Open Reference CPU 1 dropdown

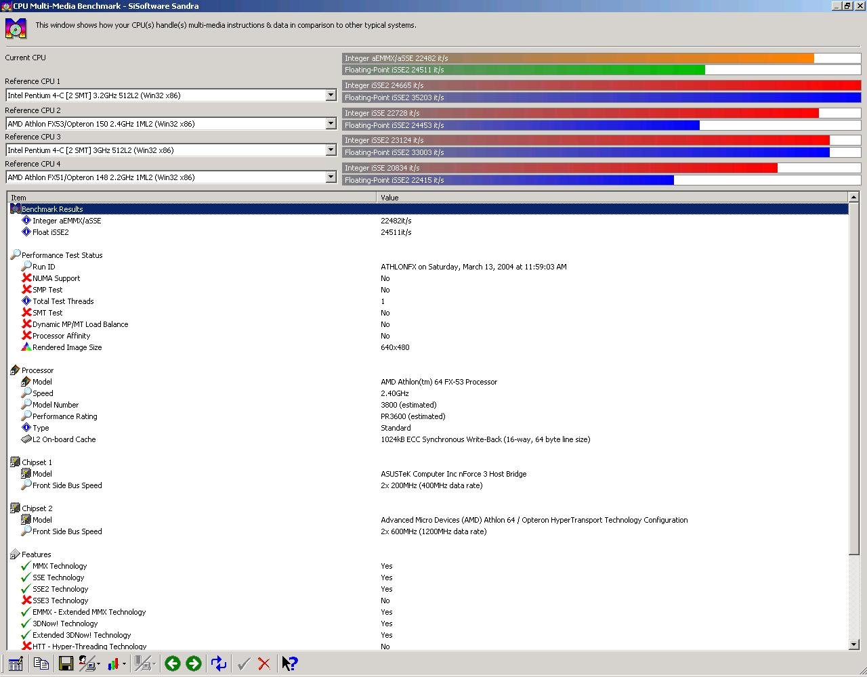pyautogui.click(x=331, y=95)
